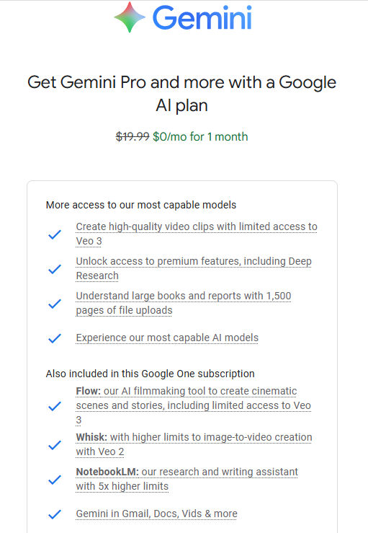Open the Flow AI filmmaking tool link
The image size is (368, 533).
194,405
